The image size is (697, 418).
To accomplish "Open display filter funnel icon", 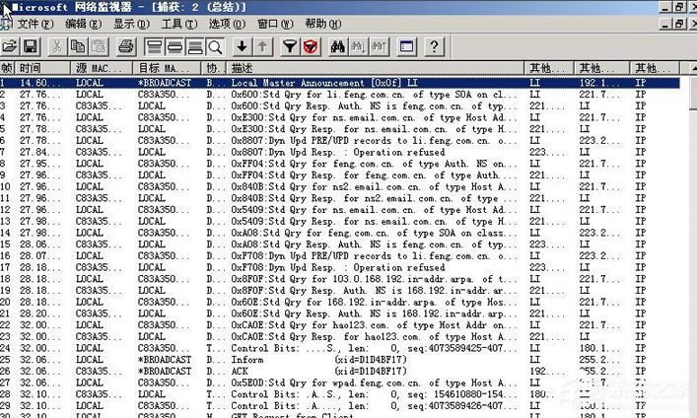I will 290,46.
